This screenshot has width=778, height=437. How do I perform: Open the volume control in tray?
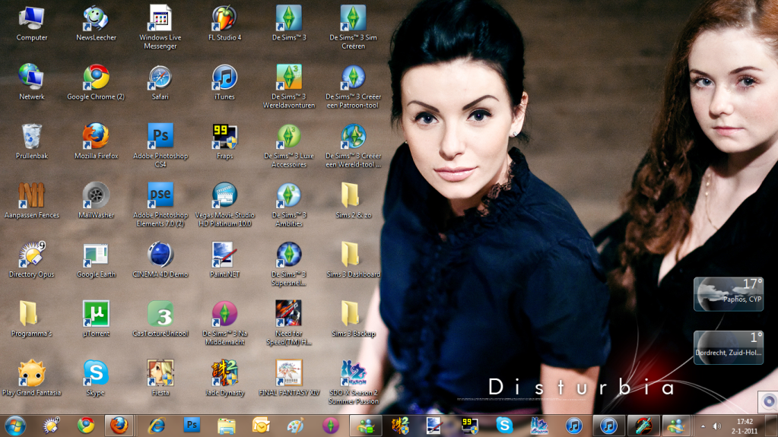[x=717, y=426]
